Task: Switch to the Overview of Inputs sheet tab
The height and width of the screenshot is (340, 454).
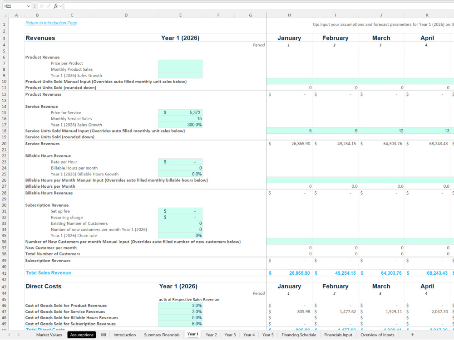Action: (x=377, y=335)
